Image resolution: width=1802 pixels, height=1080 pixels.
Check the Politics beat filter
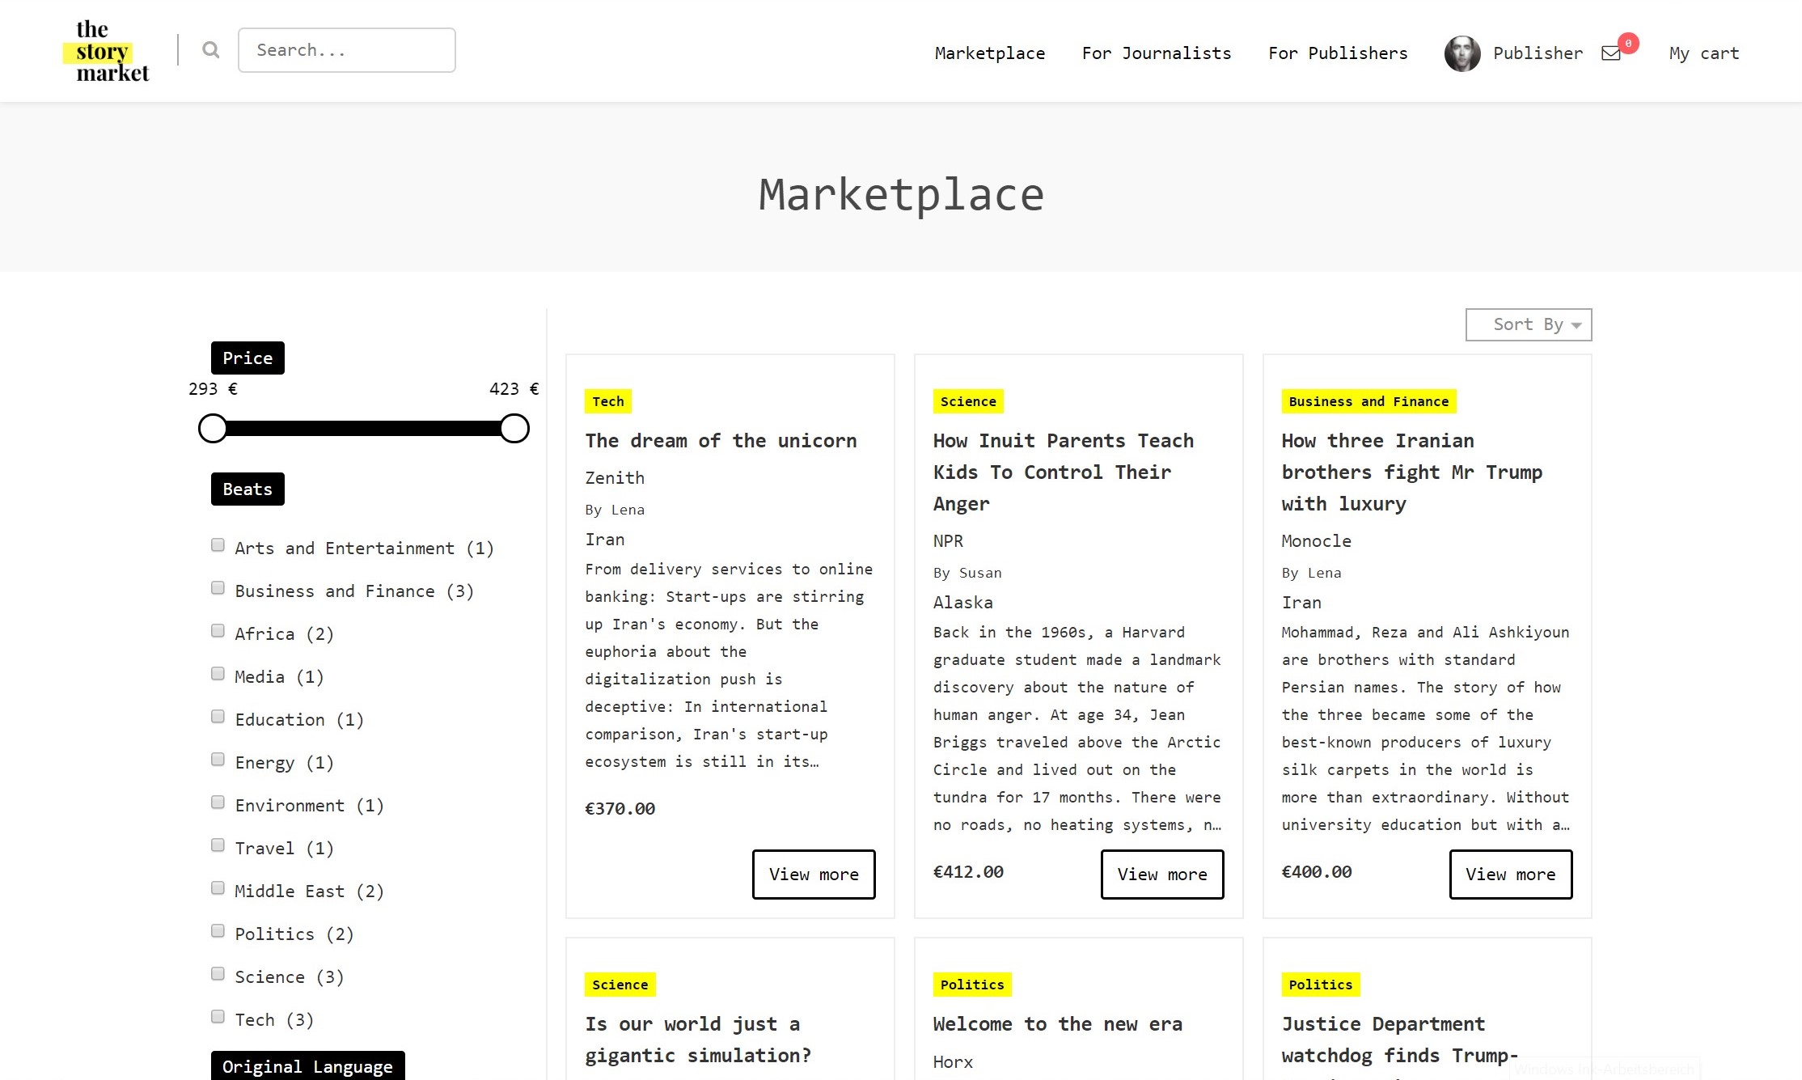coord(218,931)
